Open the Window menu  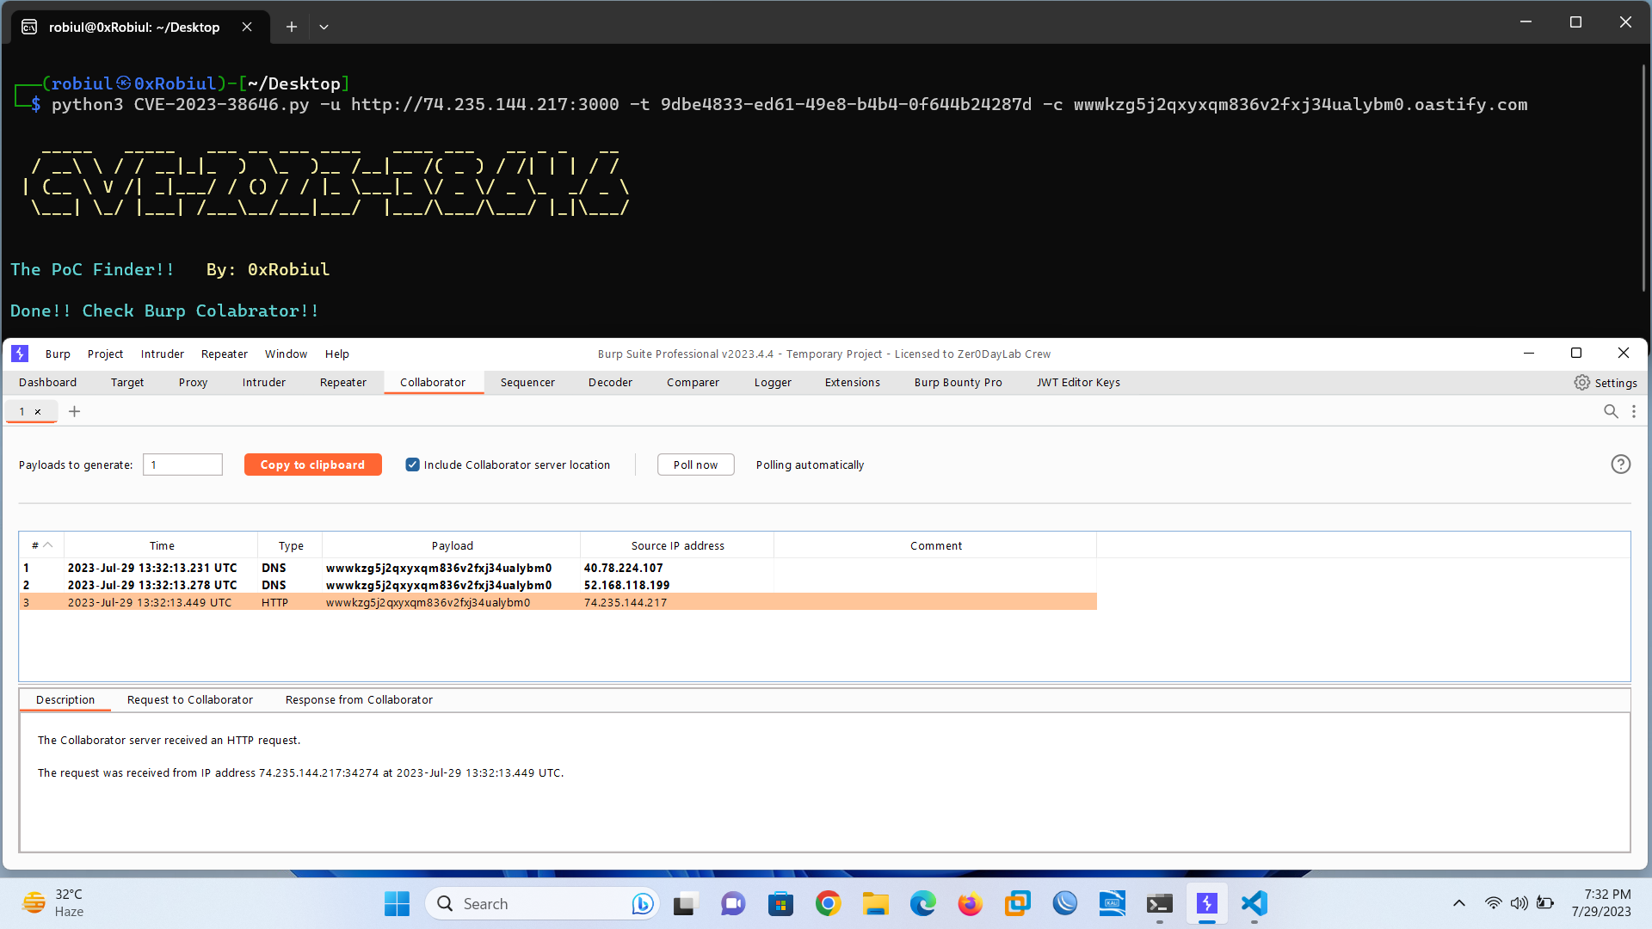286,354
